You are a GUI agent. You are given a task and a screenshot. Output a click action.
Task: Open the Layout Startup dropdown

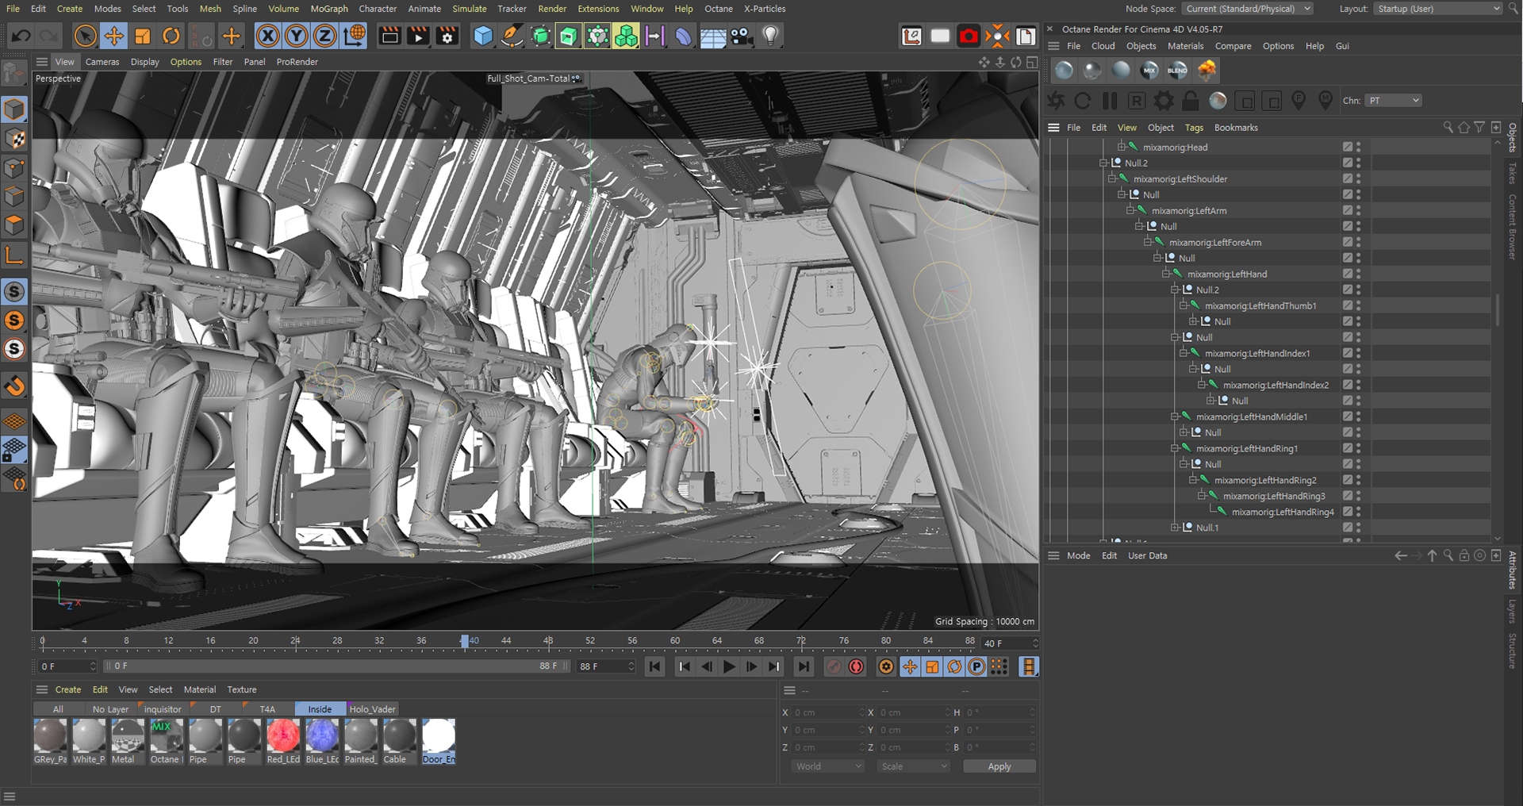pos(1438,9)
